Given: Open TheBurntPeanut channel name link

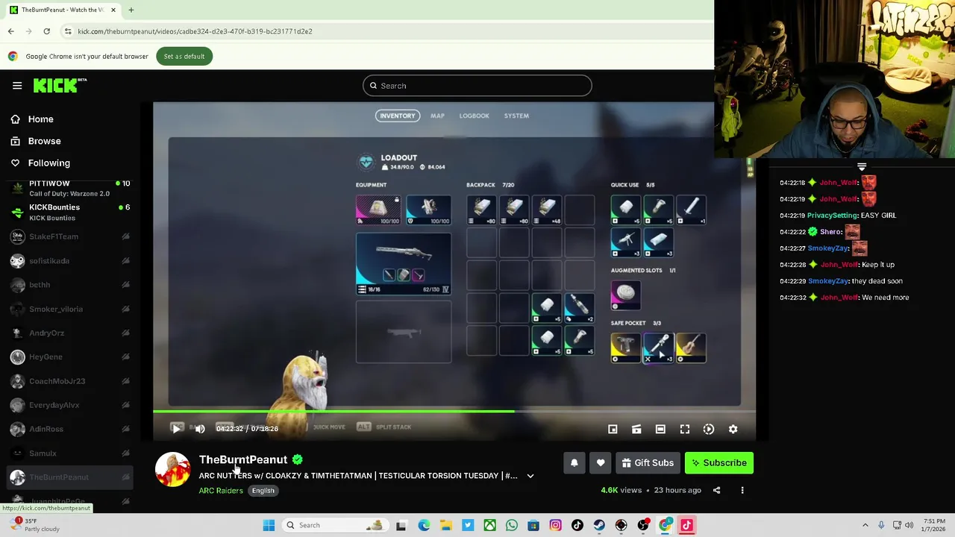Looking at the screenshot, I should pyautogui.click(x=243, y=459).
